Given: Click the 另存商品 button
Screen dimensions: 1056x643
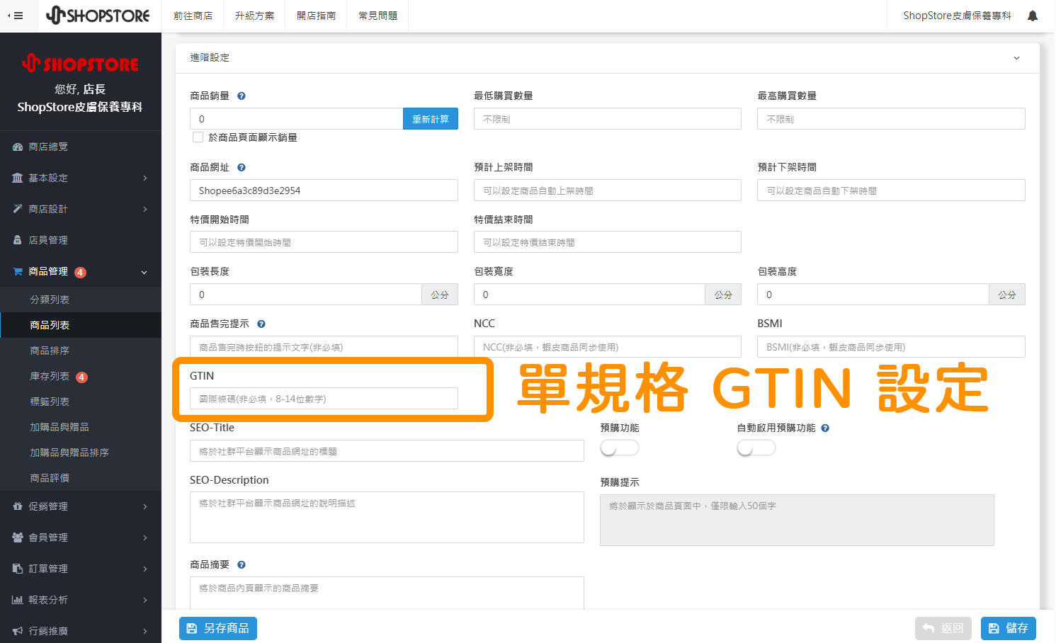Looking at the screenshot, I should coord(218,628).
